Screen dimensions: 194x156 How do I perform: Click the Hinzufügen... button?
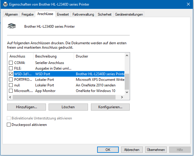click(x=26, y=107)
